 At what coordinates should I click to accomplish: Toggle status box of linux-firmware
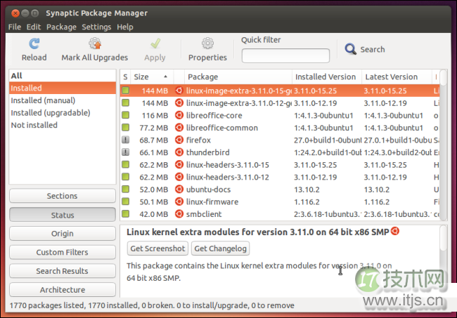(x=126, y=201)
